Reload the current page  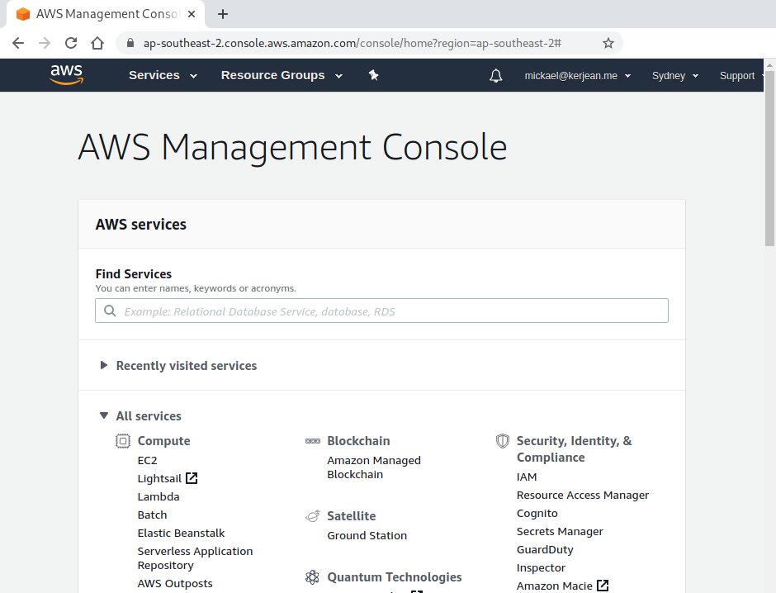coord(71,43)
